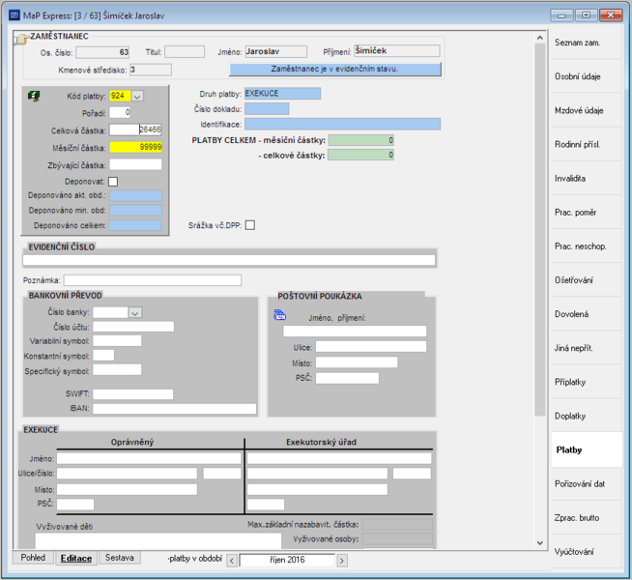Open the Příplatky tab
632x580 pixels.
pos(587,382)
